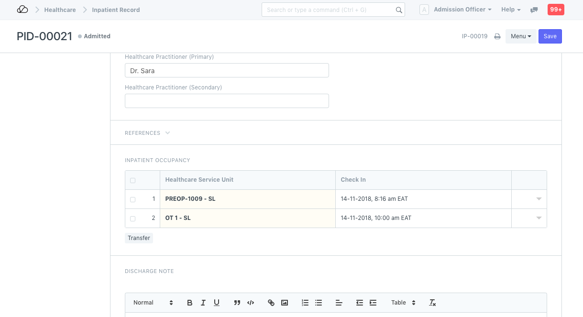
Task: Save the inpatient record
Action: pyautogui.click(x=550, y=36)
